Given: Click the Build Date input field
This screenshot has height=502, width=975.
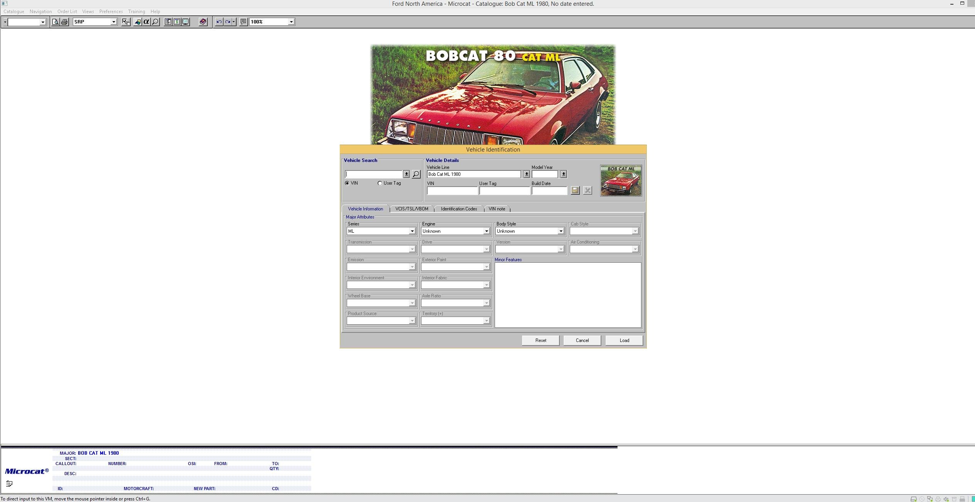Looking at the screenshot, I should (x=550, y=191).
